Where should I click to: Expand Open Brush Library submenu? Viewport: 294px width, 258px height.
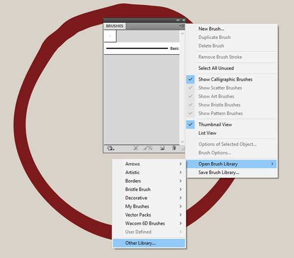(231, 164)
